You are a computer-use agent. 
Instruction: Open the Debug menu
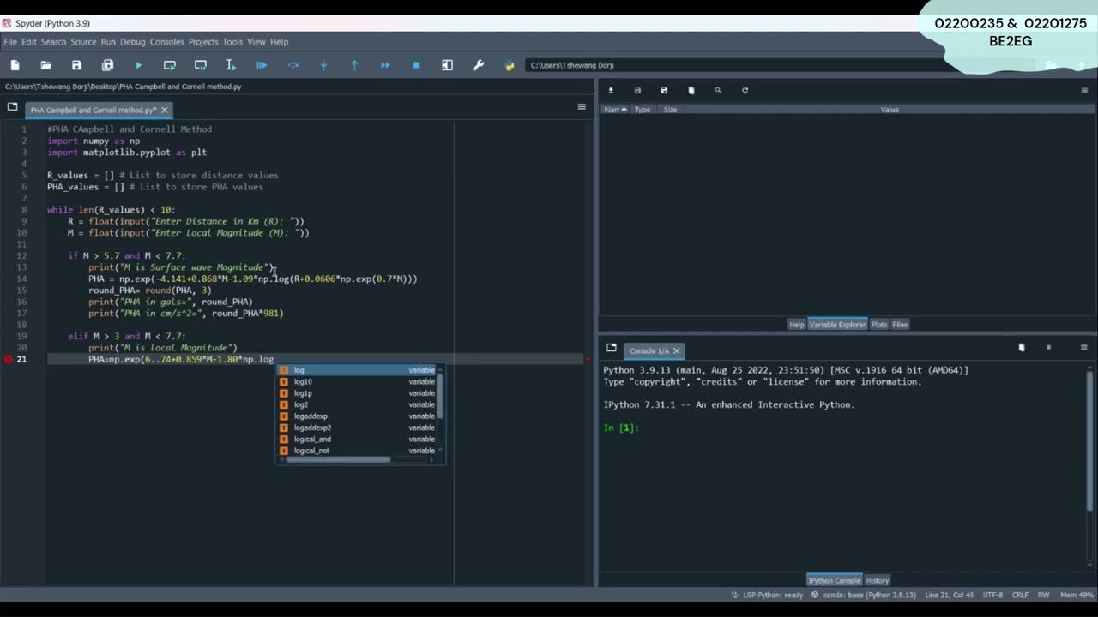point(132,42)
